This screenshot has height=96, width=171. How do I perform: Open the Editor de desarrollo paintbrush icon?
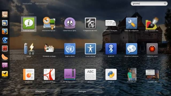152,24
